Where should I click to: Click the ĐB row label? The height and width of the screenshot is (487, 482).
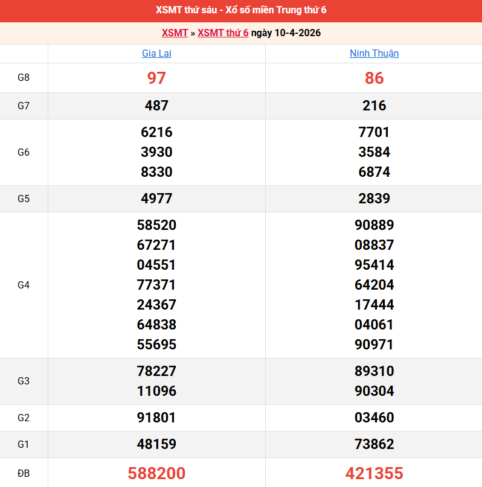pyautogui.click(x=24, y=473)
